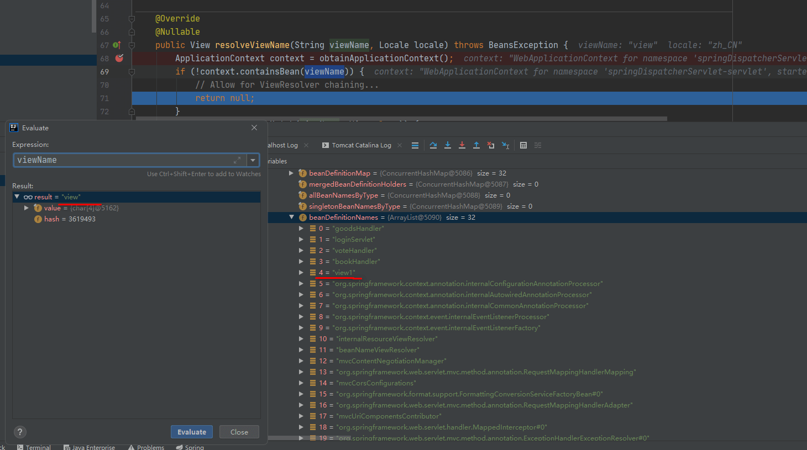Expand the beanDefinitionMap node
Screen dimensions: 807x450
tap(291, 173)
